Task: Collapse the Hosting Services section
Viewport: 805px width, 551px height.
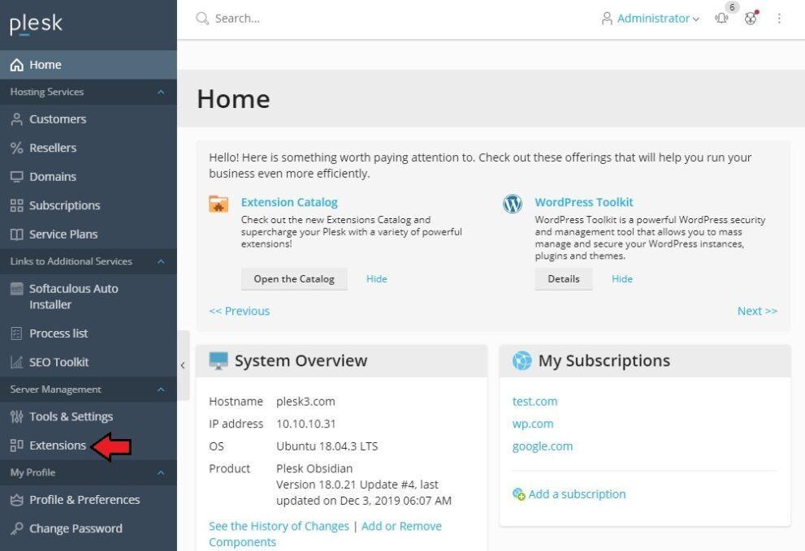Action: pyautogui.click(x=161, y=93)
